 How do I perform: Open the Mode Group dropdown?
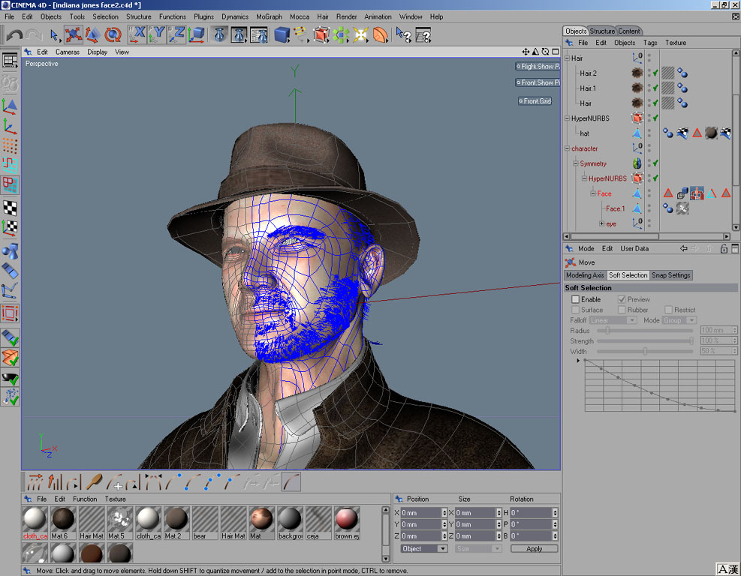[679, 320]
